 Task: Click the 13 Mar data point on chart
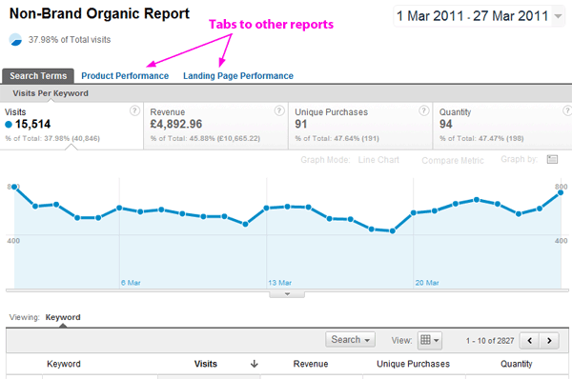point(266,209)
